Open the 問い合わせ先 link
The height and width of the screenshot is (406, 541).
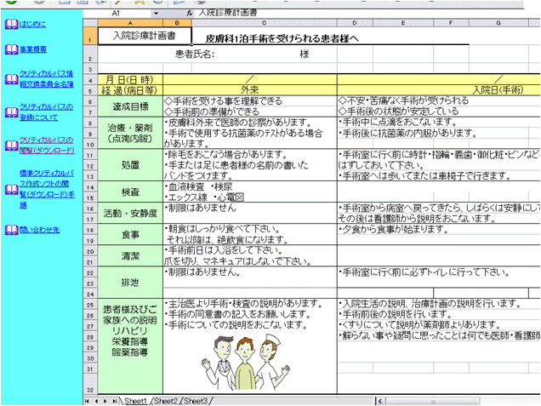(40, 231)
